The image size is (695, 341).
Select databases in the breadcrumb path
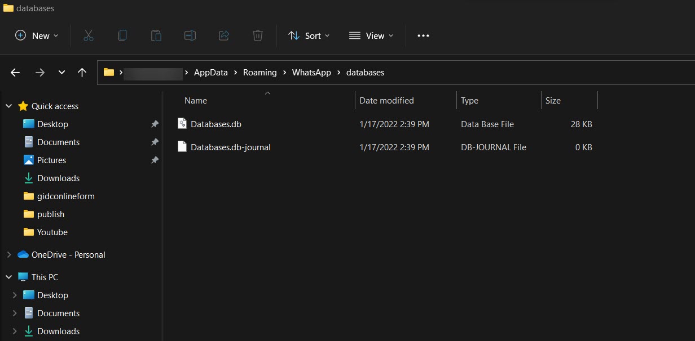point(365,73)
